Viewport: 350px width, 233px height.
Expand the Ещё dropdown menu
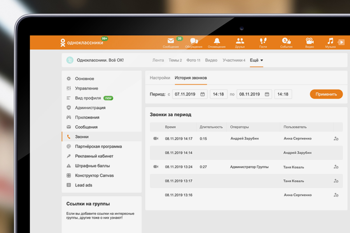point(257,60)
